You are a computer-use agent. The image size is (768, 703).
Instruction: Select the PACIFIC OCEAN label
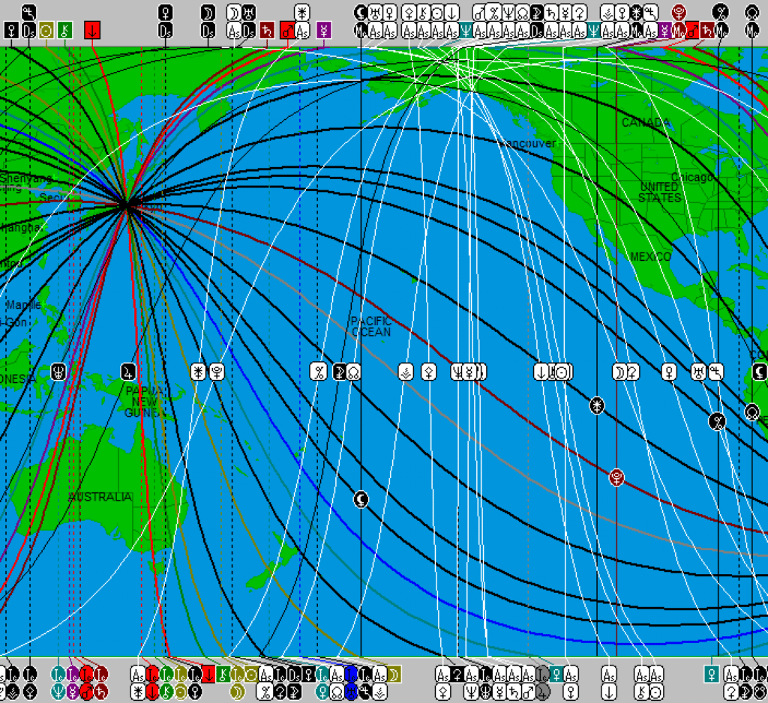[x=371, y=327]
